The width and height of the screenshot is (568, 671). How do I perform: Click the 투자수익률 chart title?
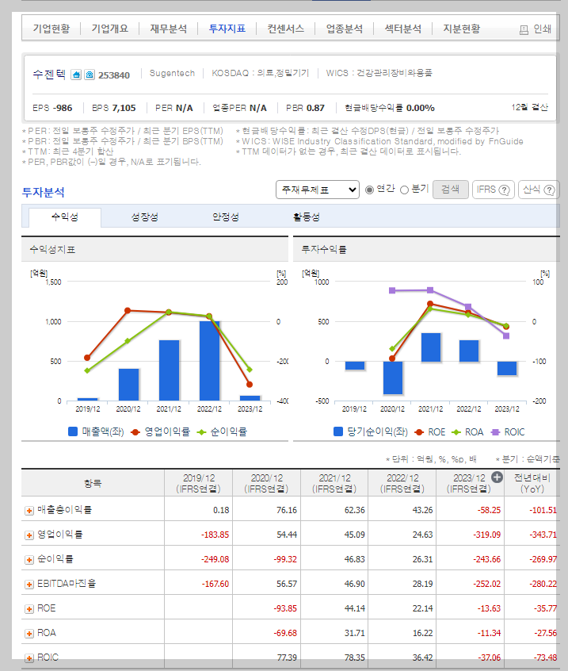[x=324, y=250]
